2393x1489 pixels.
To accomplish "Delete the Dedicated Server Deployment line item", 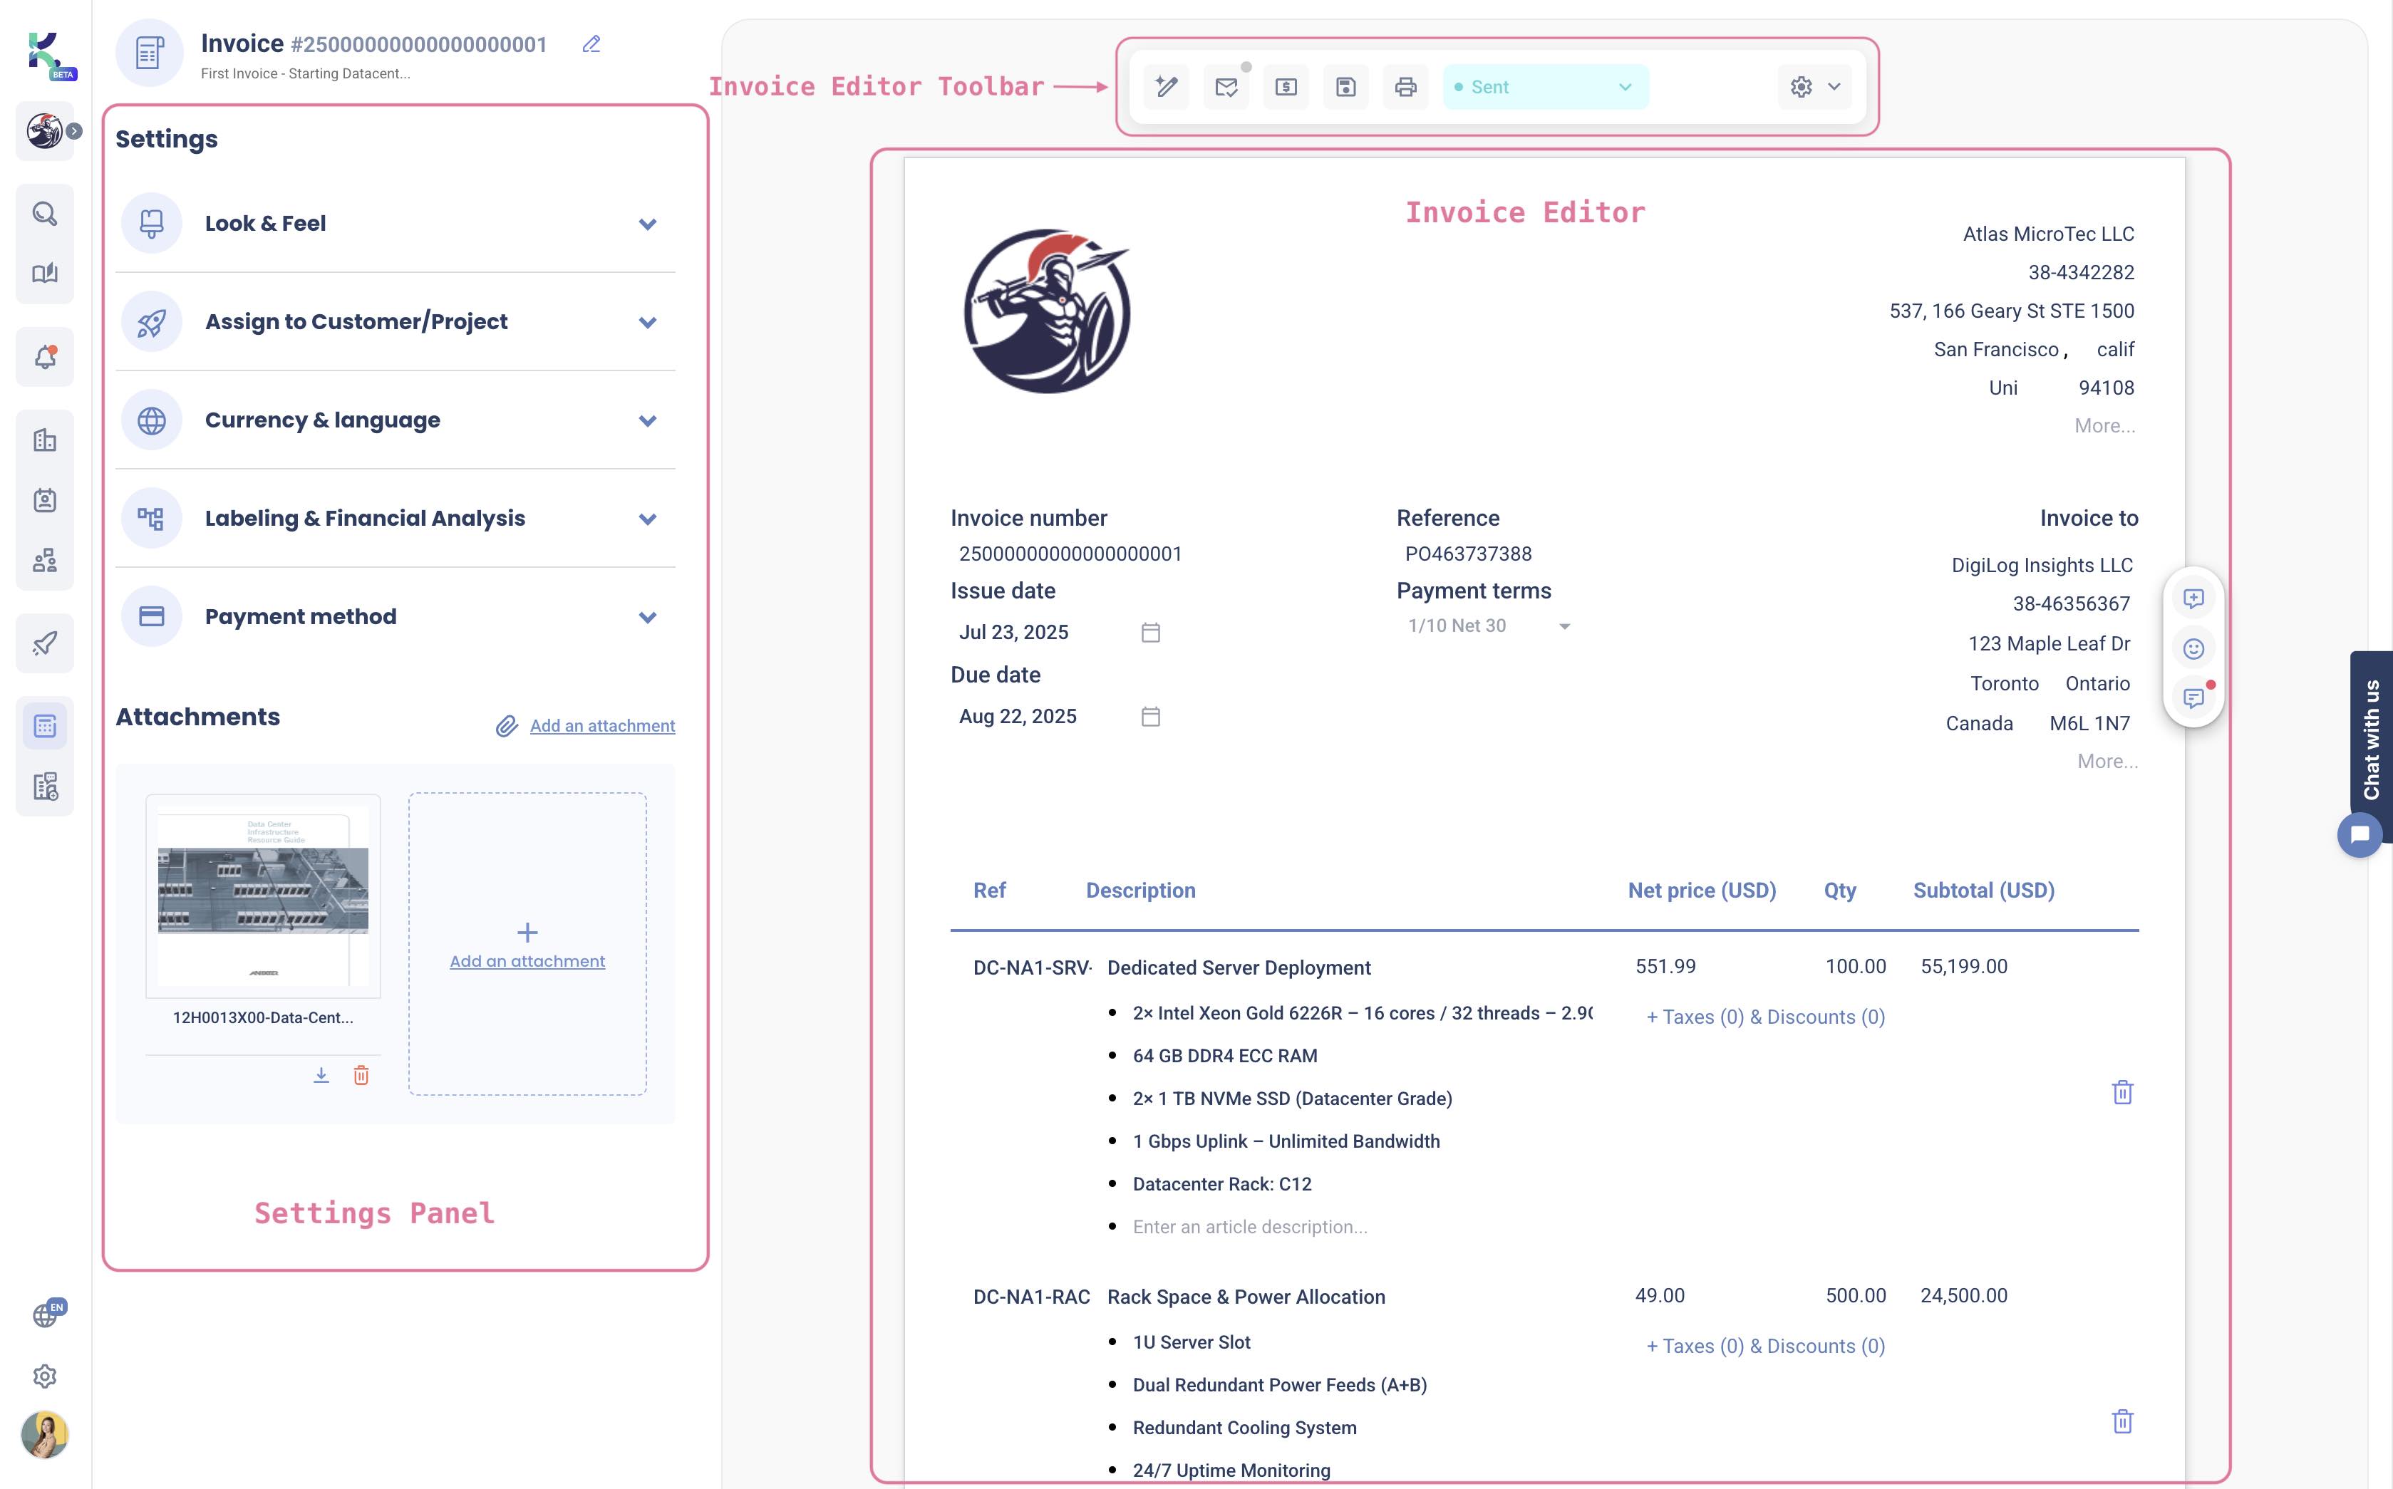I will (2123, 1091).
